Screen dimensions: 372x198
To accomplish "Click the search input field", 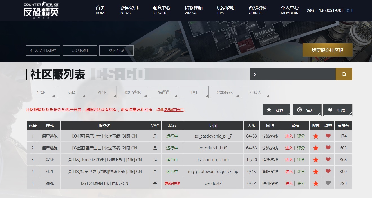I will pos(293,74).
